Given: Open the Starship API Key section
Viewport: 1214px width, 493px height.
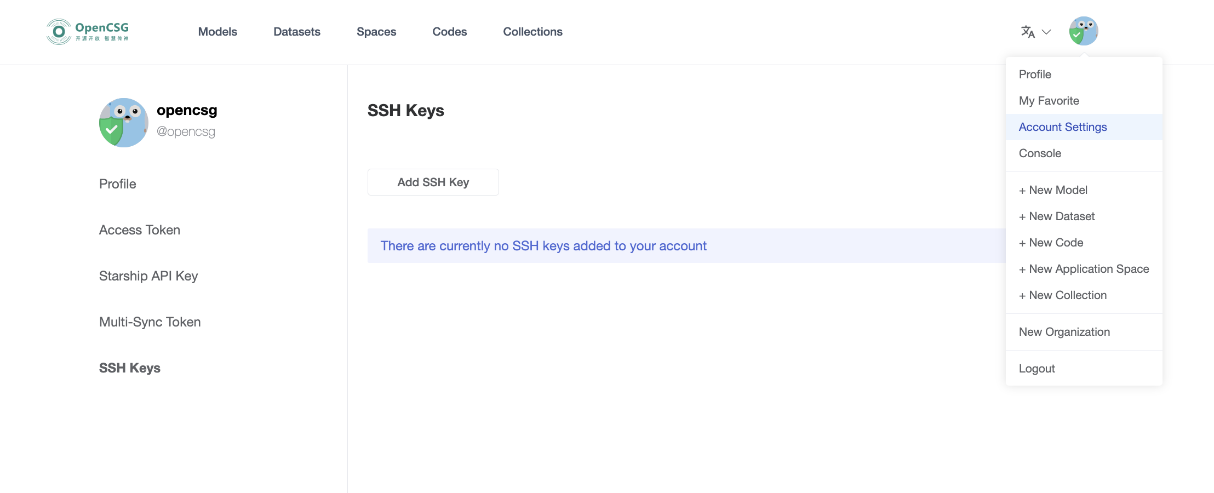Looking at the screenshot, I should 148,276.
